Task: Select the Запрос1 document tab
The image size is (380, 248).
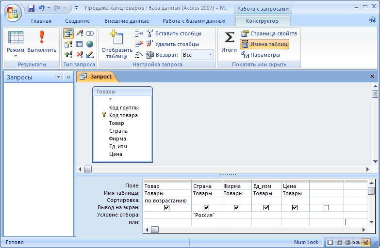Action: 97,77
